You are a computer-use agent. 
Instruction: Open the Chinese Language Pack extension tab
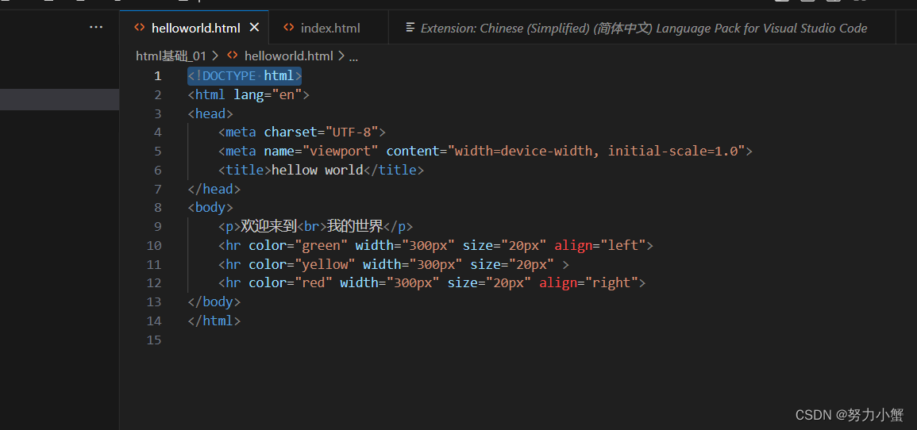[x=643, y=28]
